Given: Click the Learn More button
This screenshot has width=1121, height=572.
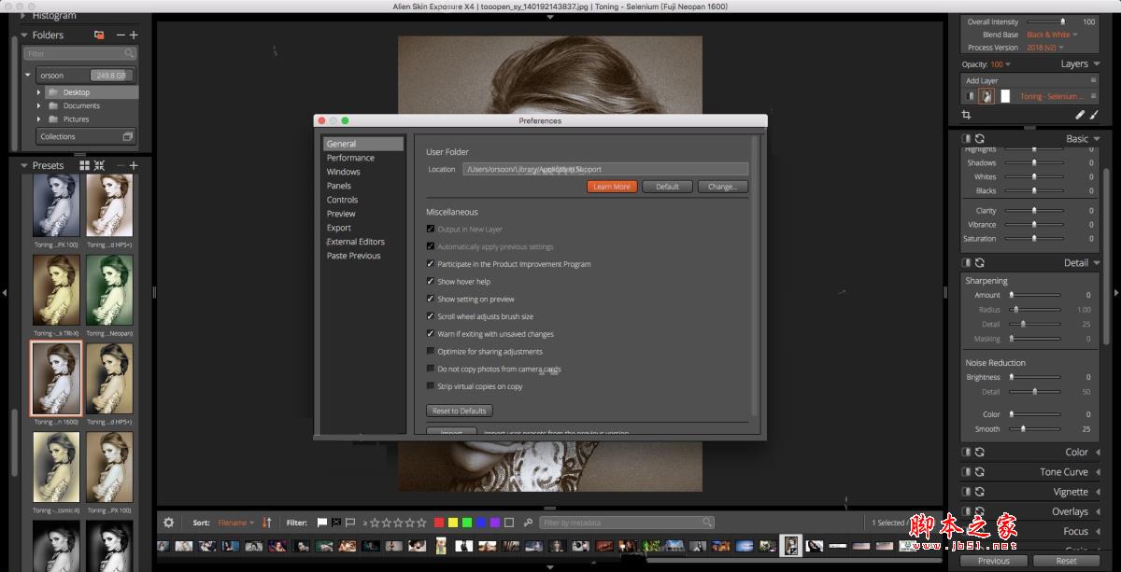Looking at the screenshot, I should coord(612,187).
